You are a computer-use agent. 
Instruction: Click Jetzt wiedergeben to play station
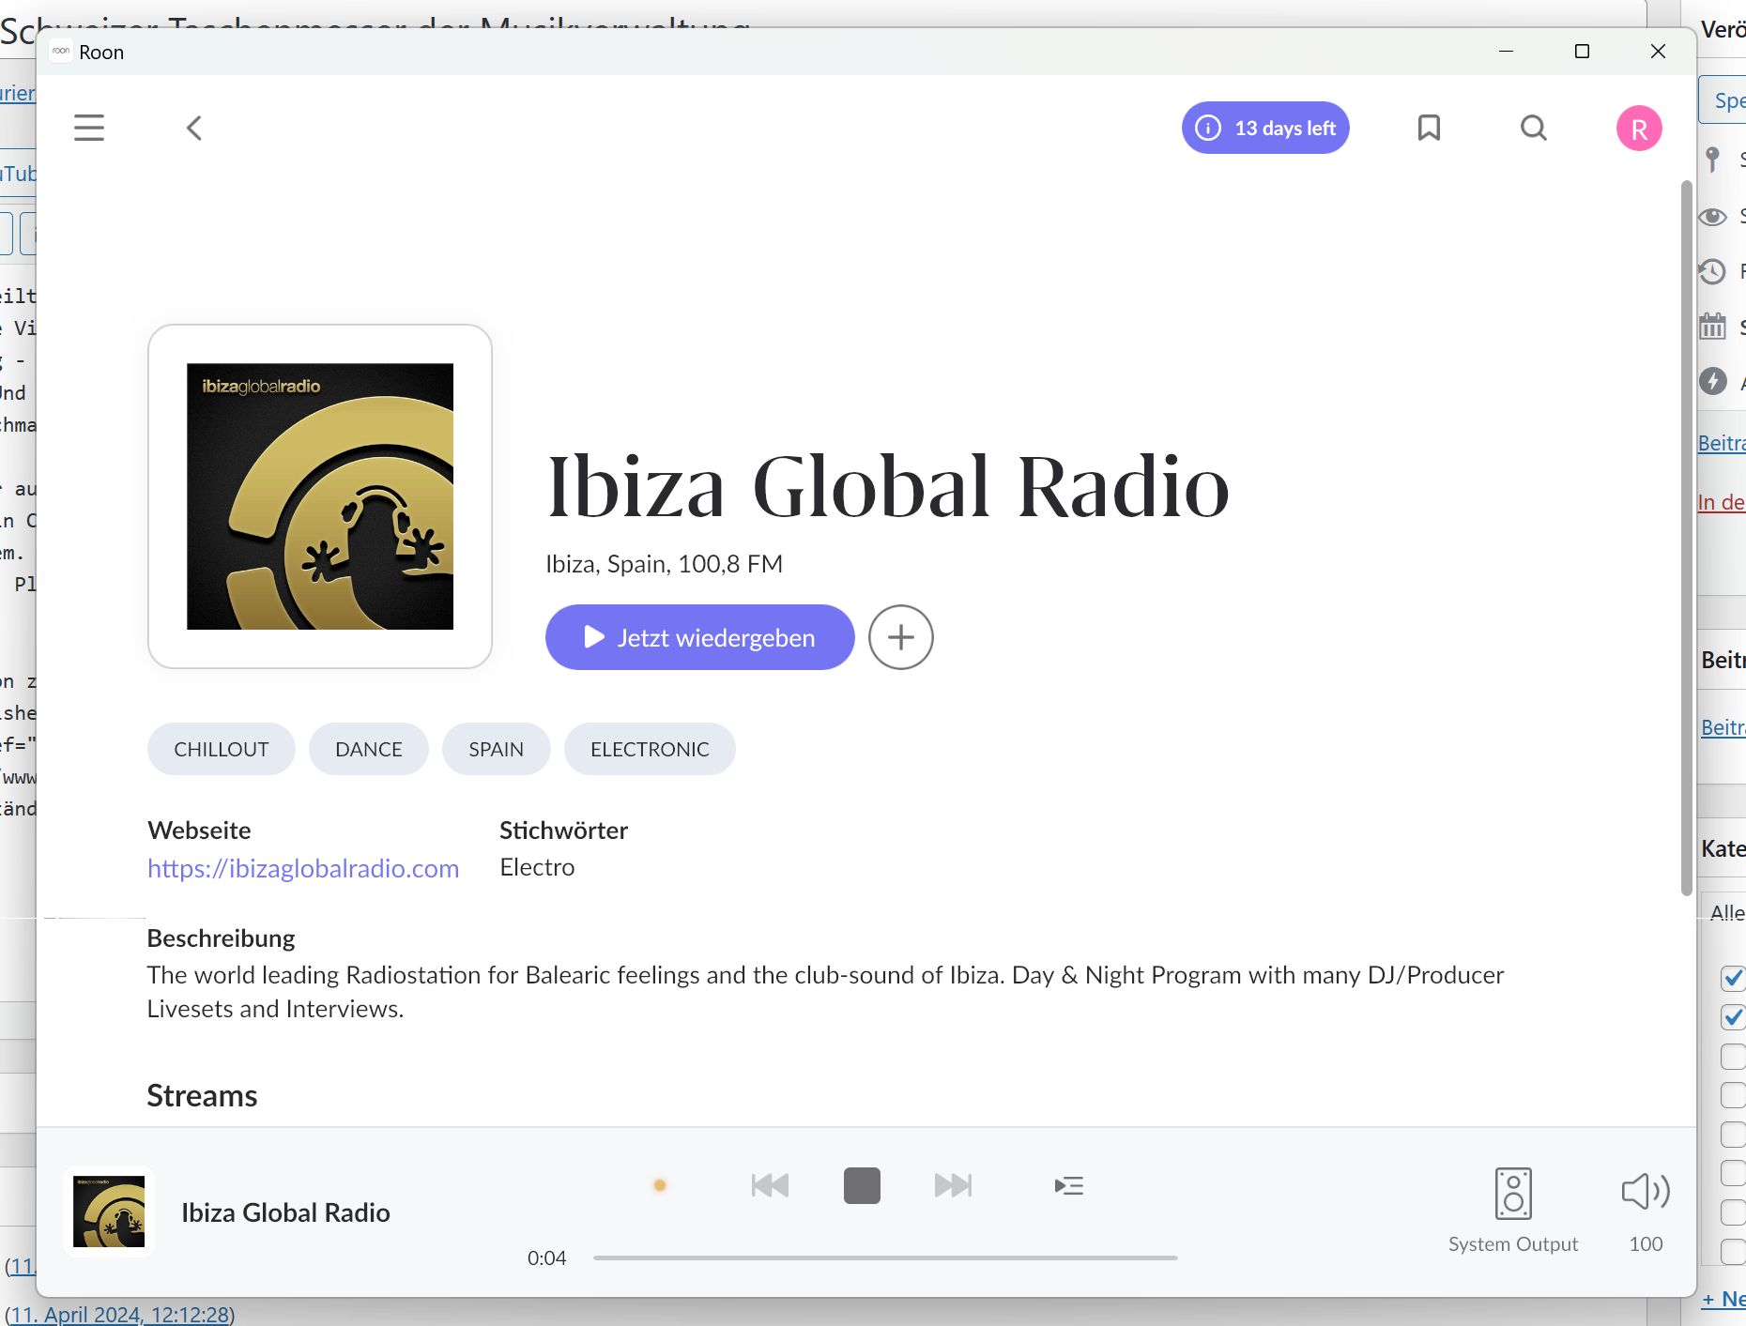(x=699, y=637)
